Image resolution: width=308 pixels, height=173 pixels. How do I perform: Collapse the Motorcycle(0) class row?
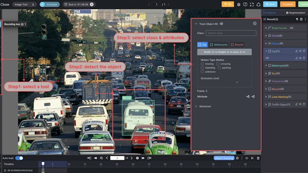[266, 65]
